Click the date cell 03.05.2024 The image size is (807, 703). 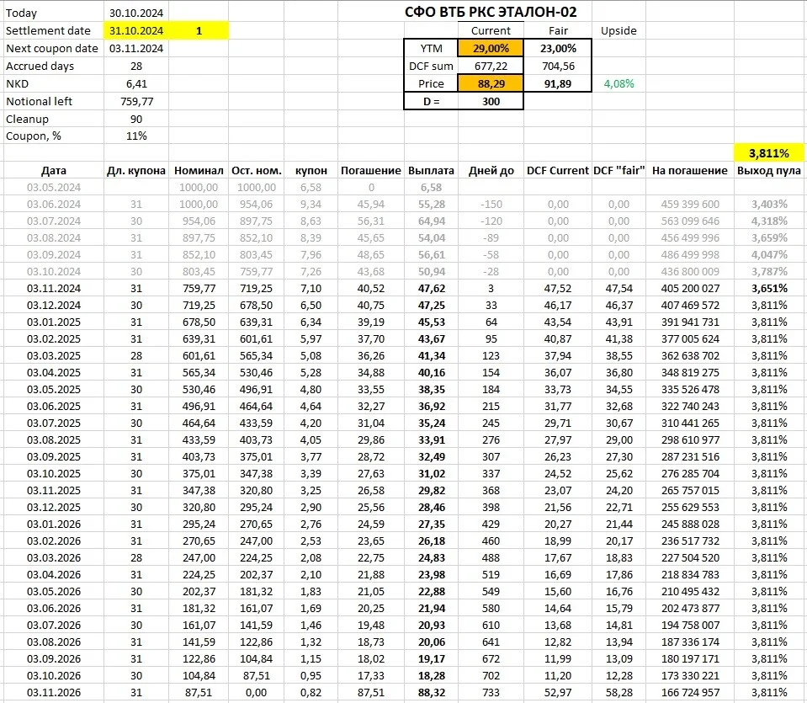coord(54,188)
